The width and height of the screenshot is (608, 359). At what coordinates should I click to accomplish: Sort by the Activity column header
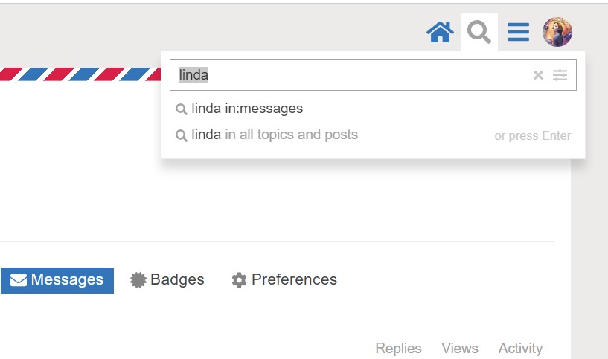(520, 348)
